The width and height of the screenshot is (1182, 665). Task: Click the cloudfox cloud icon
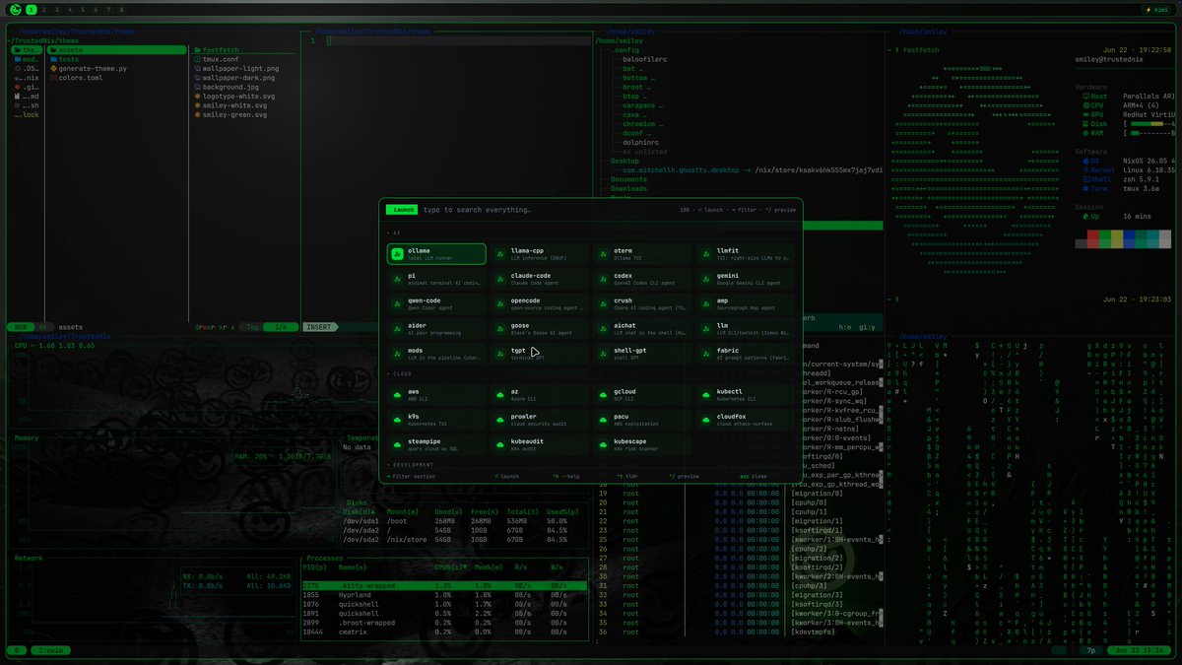point(706,420)
